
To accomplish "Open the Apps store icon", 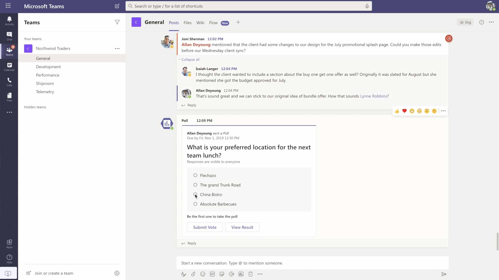I will pos(9,244).
